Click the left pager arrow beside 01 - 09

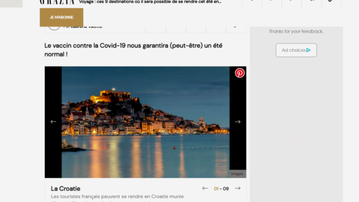(205, 188)
